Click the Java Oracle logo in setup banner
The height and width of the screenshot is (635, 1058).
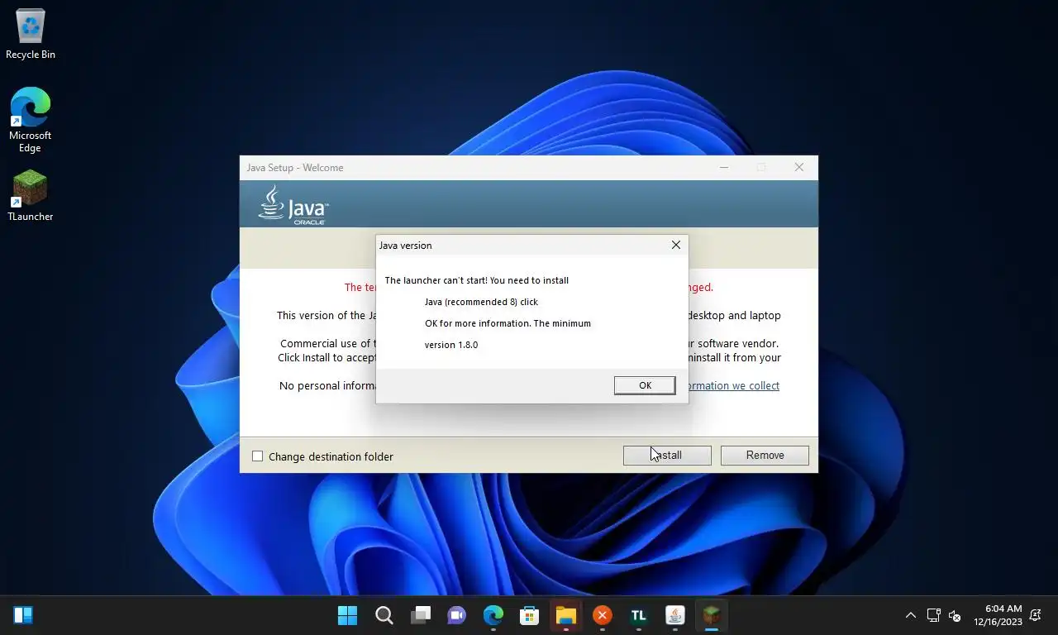pos(293,204)
